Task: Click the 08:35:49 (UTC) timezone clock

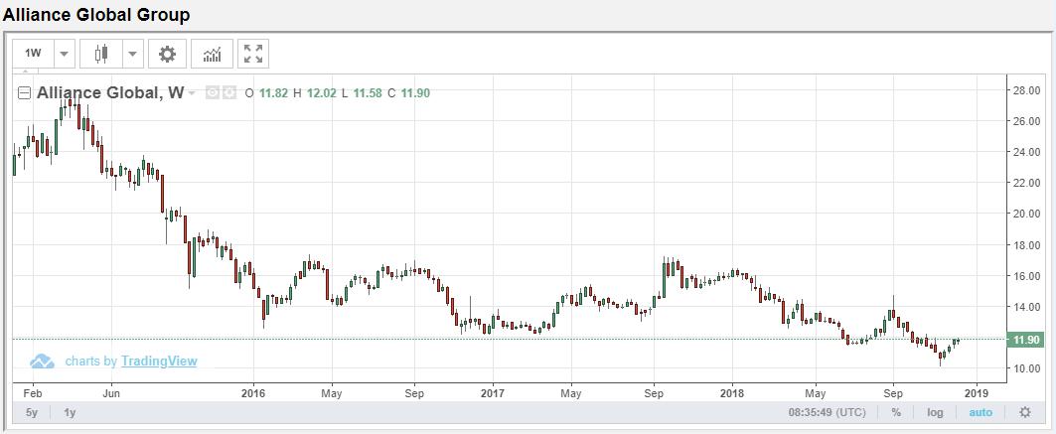Action: [x=829, y=412]
